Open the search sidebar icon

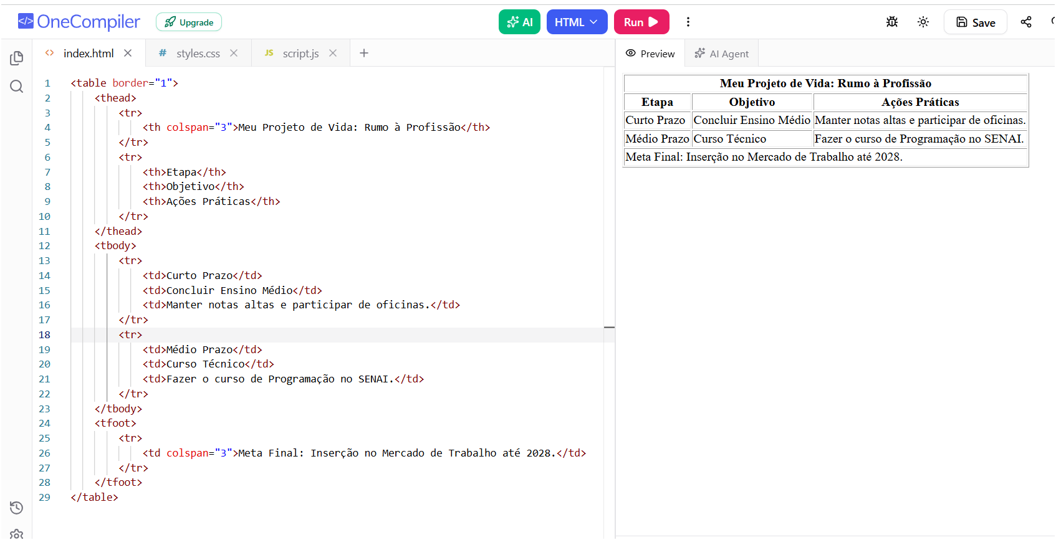click(x=17, y=86)
